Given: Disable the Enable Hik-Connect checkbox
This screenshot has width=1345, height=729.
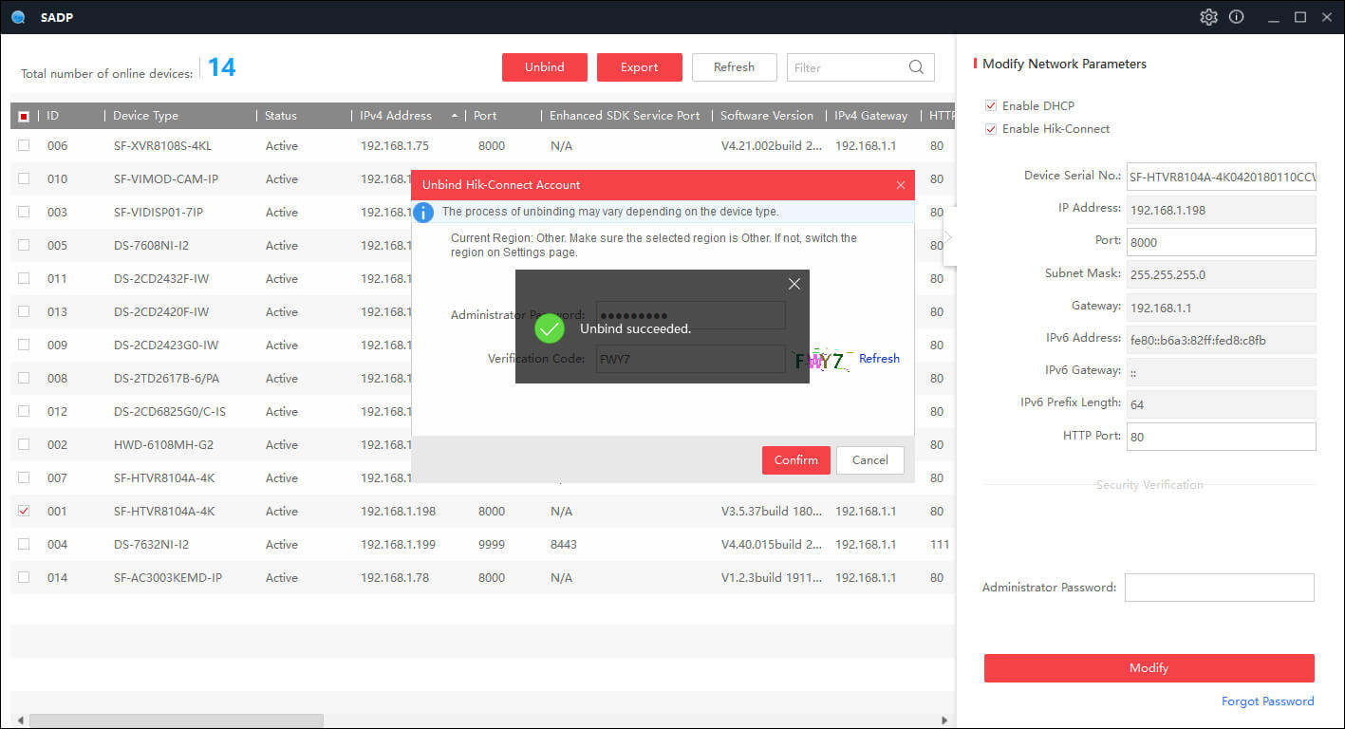Looking at the screenshot, I should pos(991,128).
